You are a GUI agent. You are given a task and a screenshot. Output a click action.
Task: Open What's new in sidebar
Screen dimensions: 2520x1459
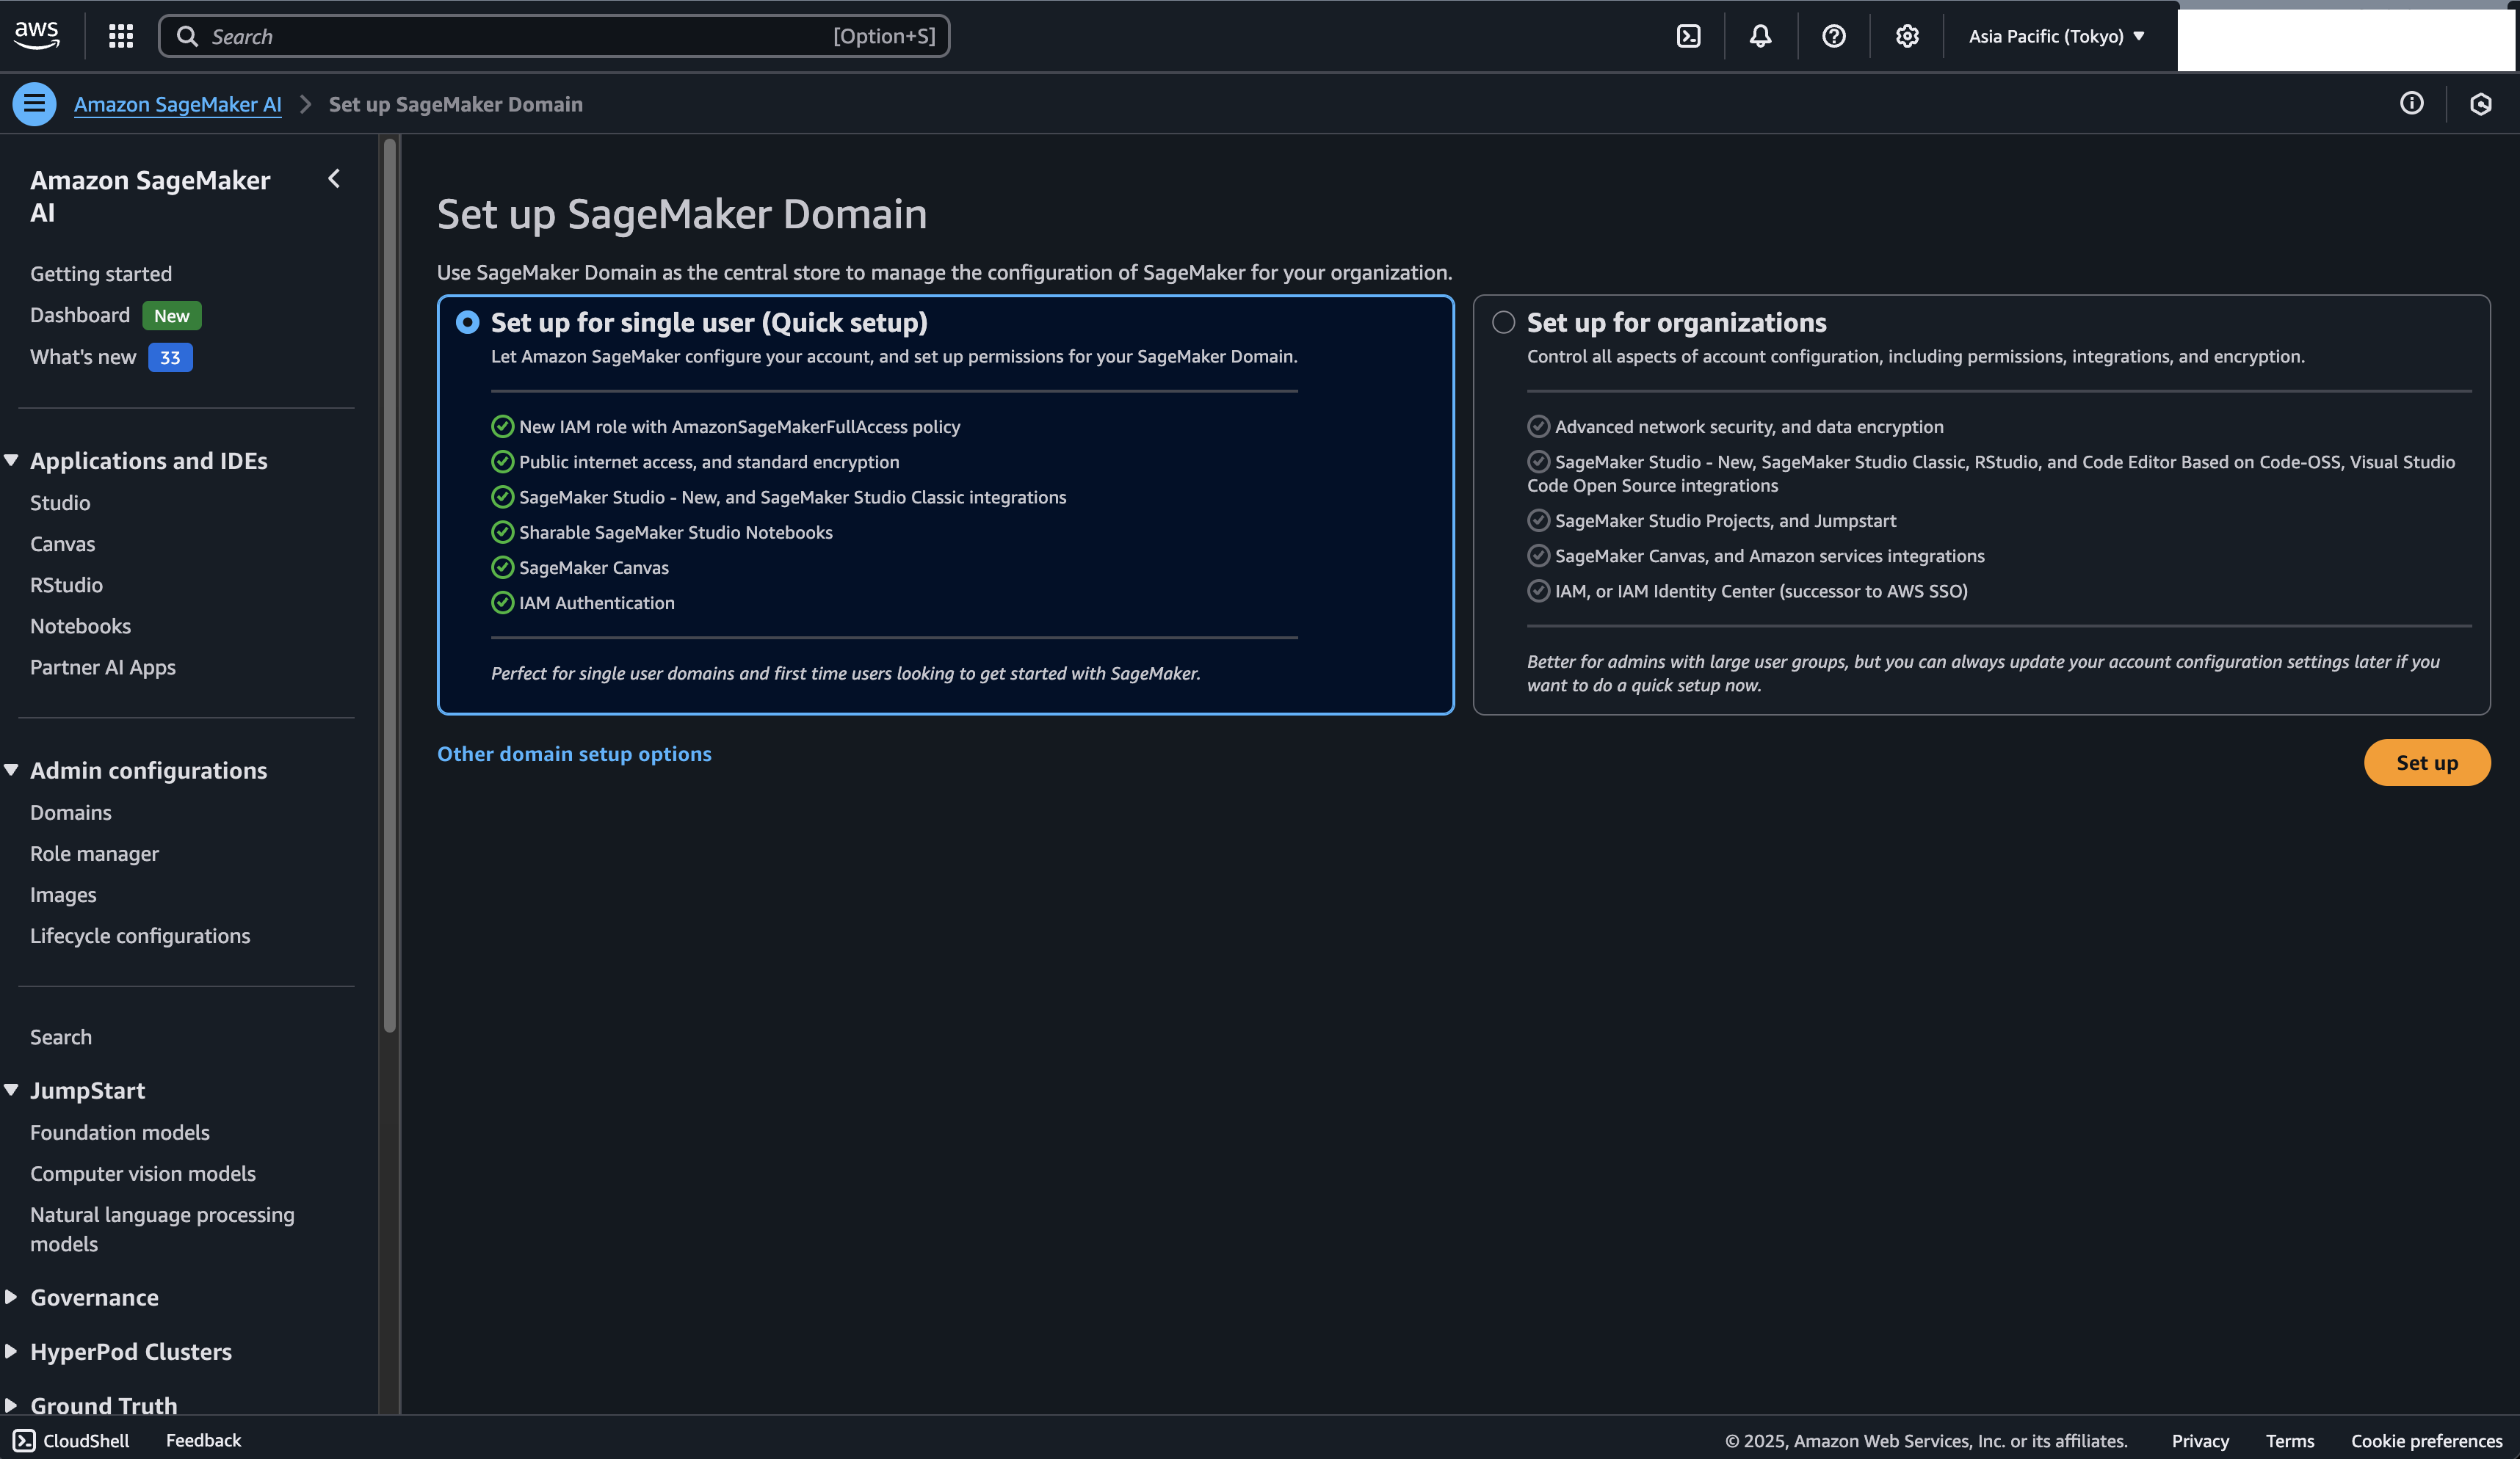(83, 357)
